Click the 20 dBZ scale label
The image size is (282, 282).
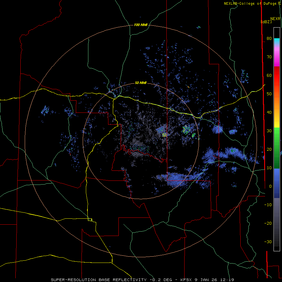[x=269, y=149]
